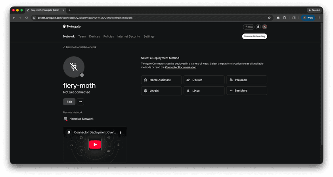The height and width of the screenshot is (177, 333).
Task: Open the Internet Security tab
Action: pos(128,36)
